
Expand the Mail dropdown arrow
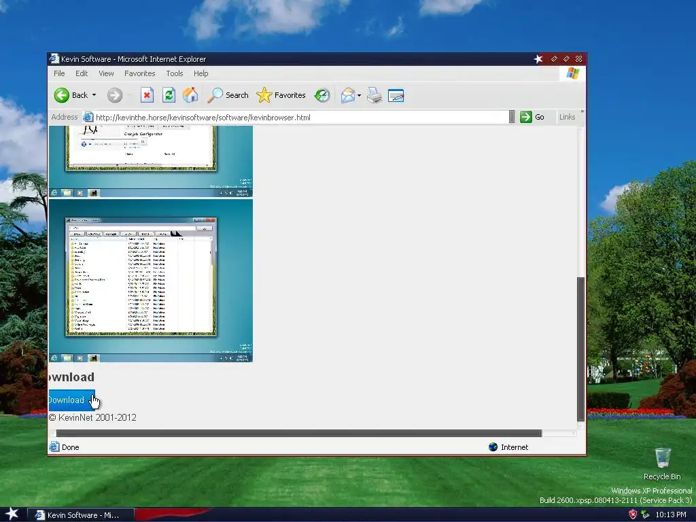[359, 95]
